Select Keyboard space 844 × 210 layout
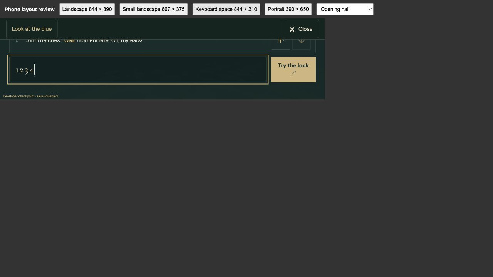Screen dimensions: 493x277 tap(226, 9)
